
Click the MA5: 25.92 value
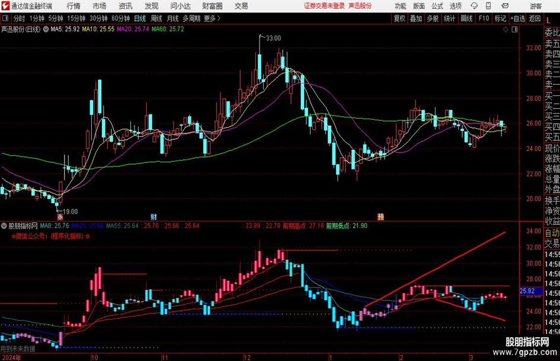click(x=65, y=29)
